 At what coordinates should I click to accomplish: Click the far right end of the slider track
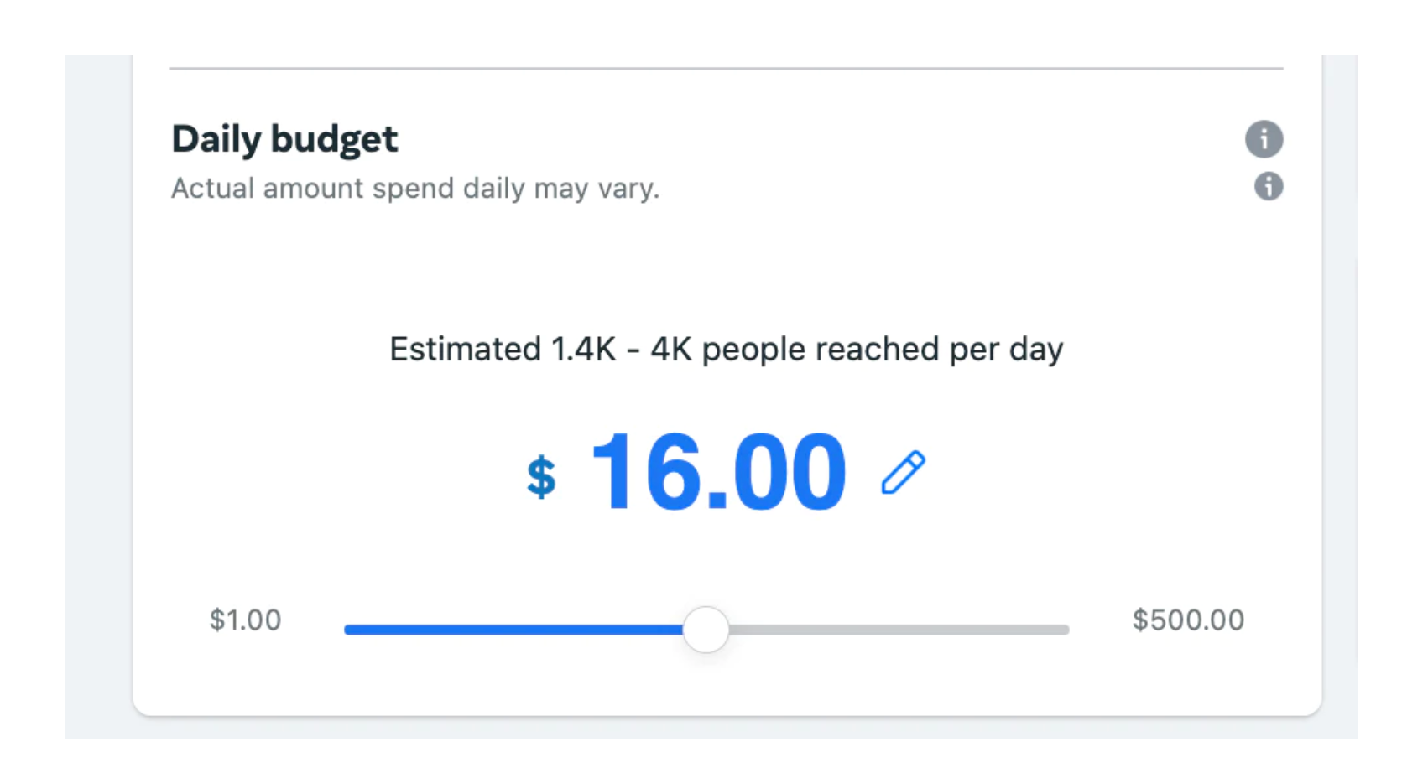[x=1065, y=630]
